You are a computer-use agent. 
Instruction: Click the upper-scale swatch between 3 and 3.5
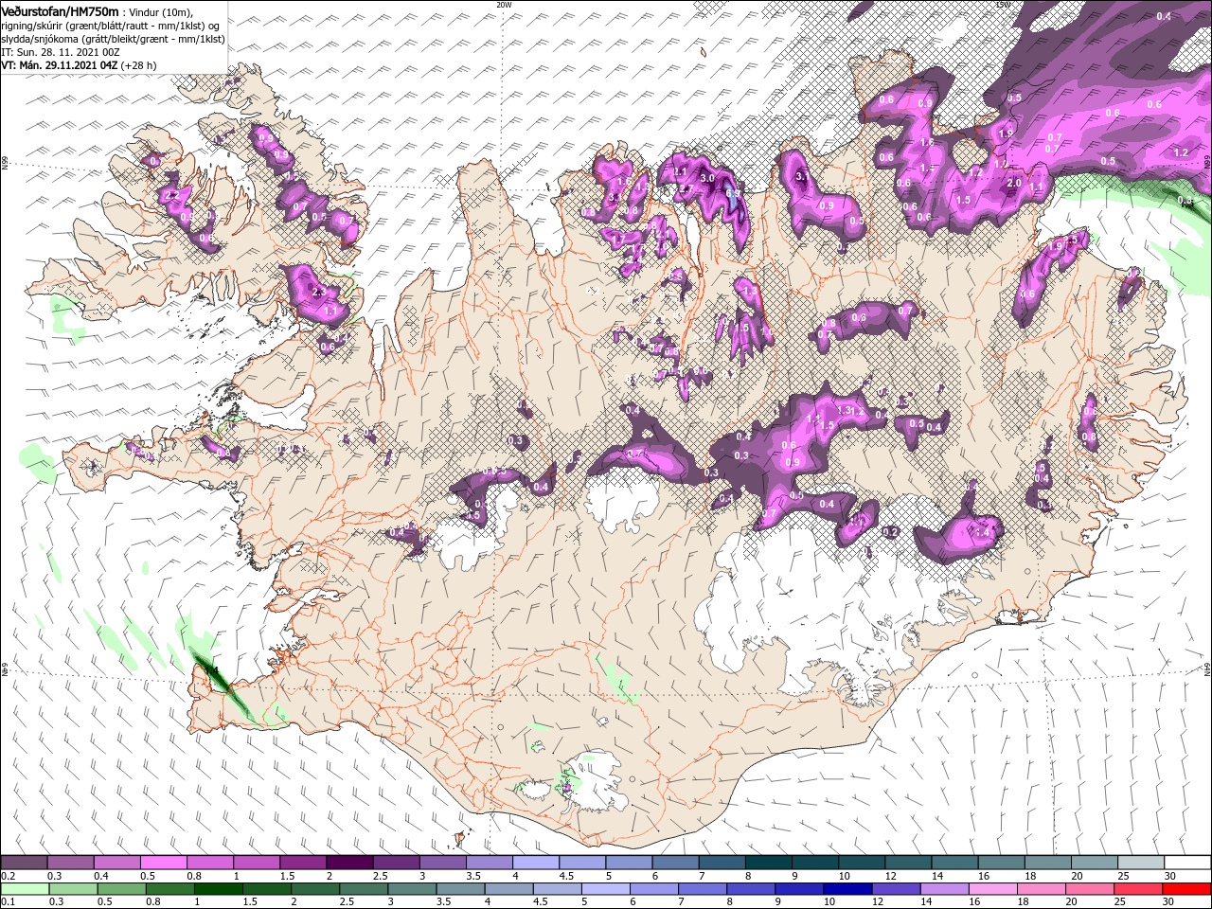442,863
